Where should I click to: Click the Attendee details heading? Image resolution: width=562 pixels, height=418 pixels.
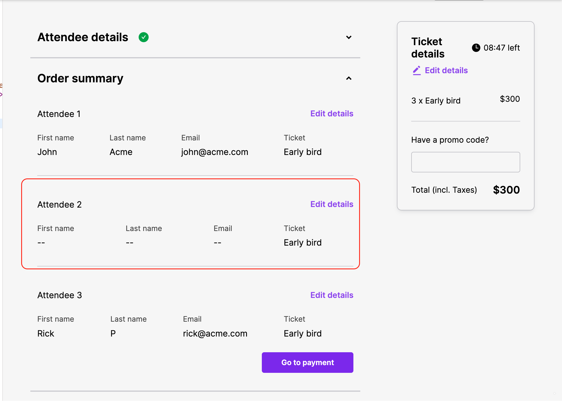click(83, 37)
